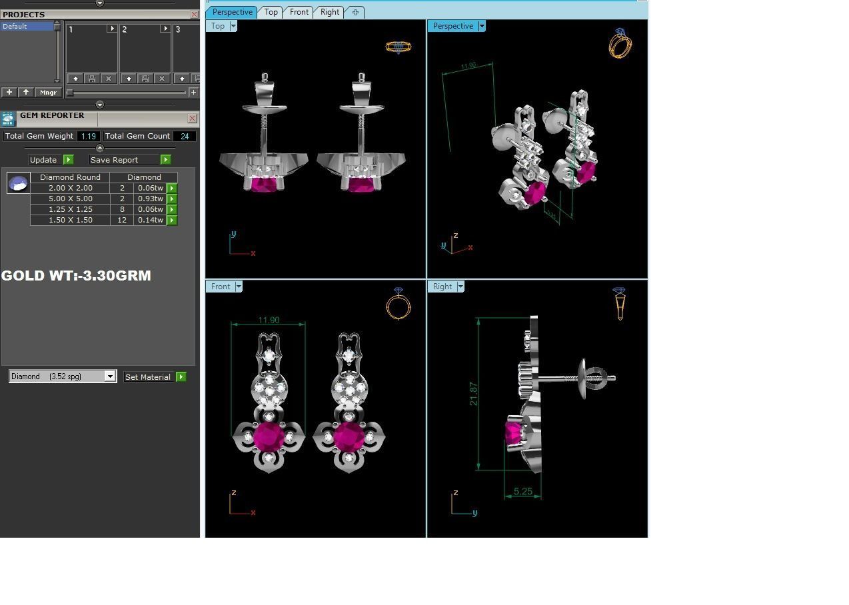Click the load arrow under project slot 3
849x605 pixels.
click(x=182, y=79)
